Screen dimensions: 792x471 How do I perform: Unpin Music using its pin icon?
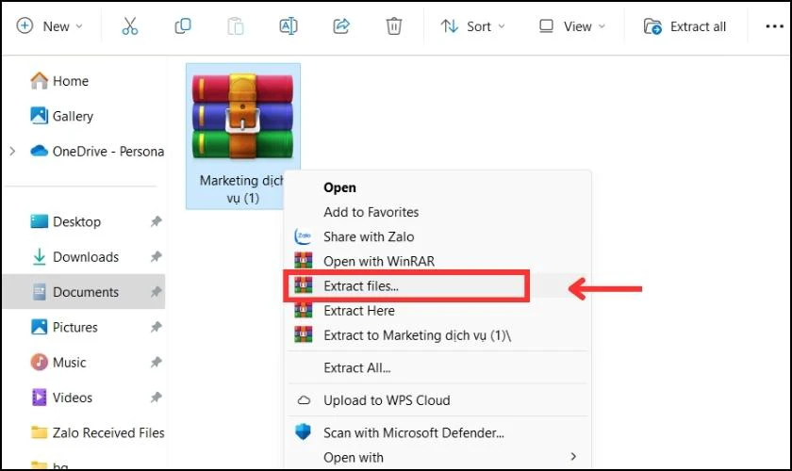[x=157, y=363]
